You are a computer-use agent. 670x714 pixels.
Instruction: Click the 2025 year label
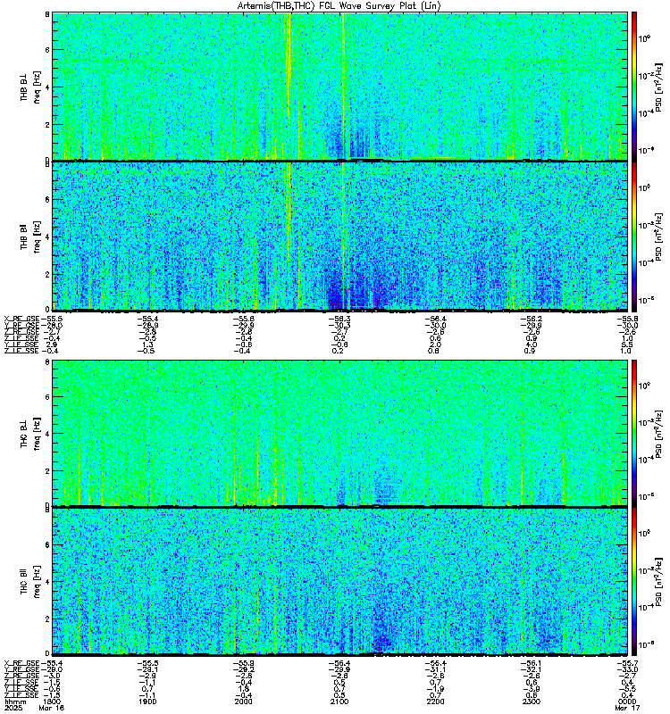pyautogui.click(x=13, y=708)
